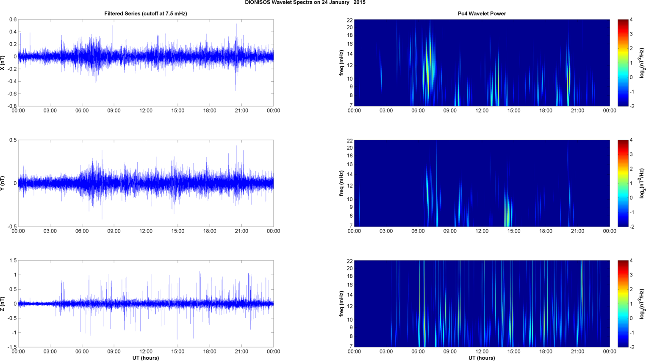Click the colorbar beside the Y wavelet spectrum

pos(623,183)
